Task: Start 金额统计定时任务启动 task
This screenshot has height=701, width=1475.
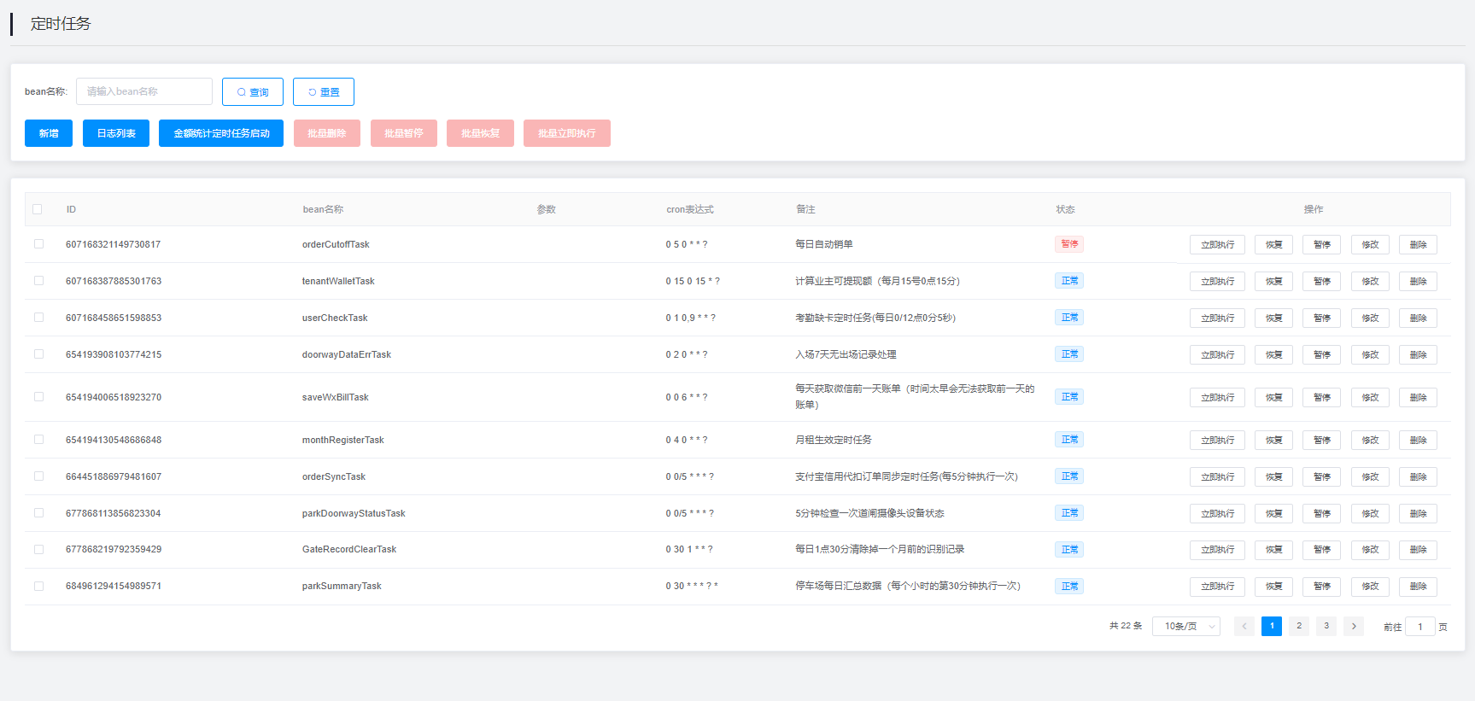Action: [x=221, y=133]
